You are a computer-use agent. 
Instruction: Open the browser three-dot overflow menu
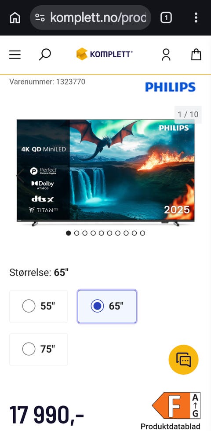[x=196, y=18]
